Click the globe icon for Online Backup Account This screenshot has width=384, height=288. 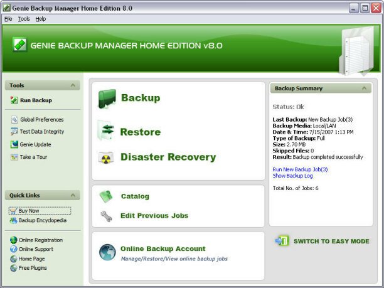[x=107, y=252]
